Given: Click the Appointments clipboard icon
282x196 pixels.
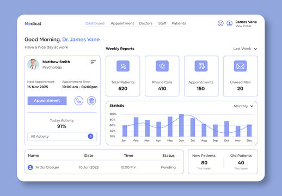Looking at the screenshot, I should (201, 66).
